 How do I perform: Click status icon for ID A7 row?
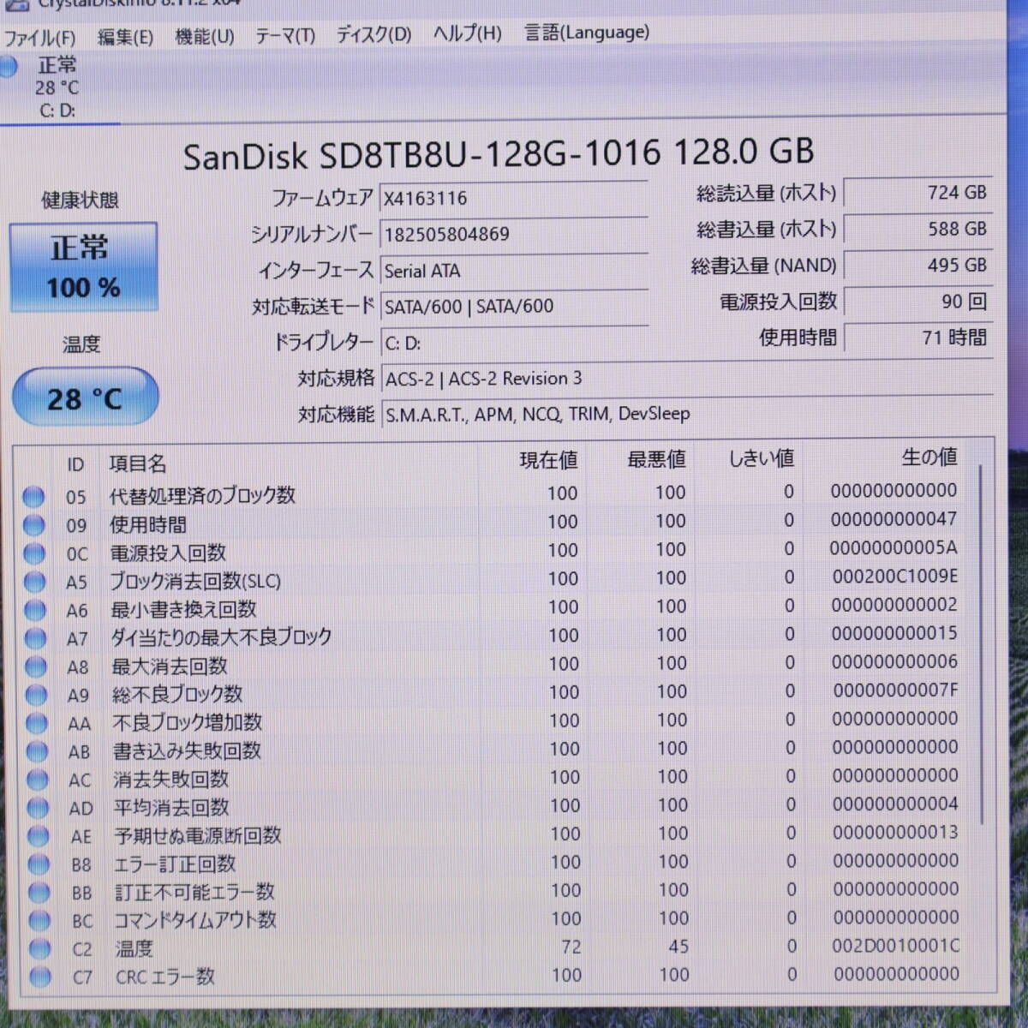(35, 638)
